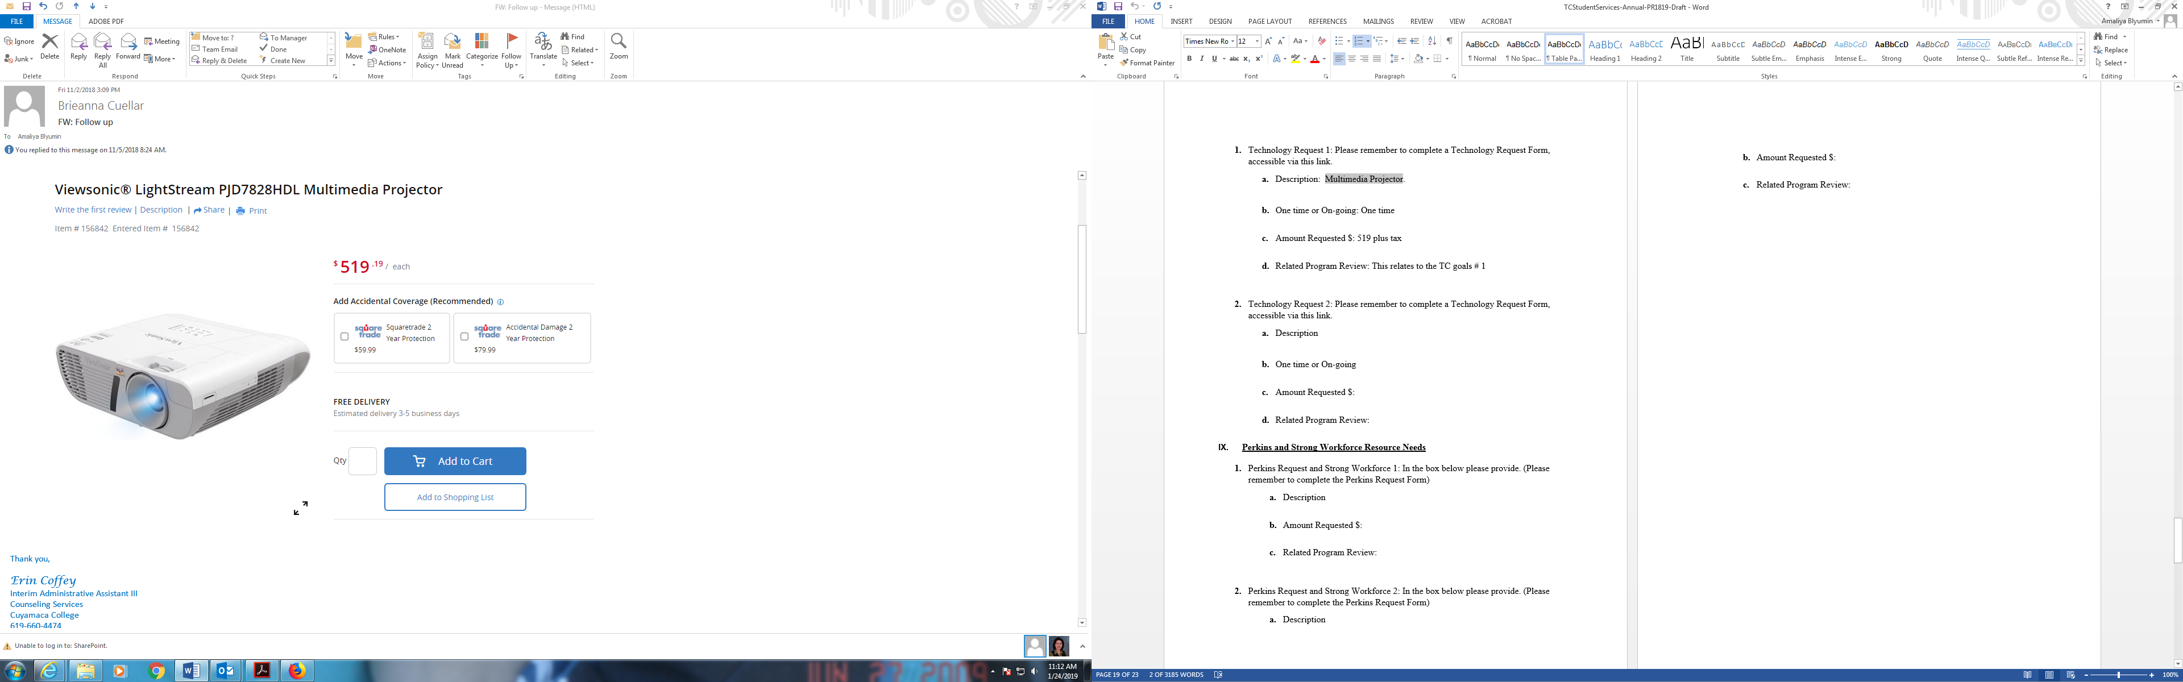2183x682 pixels.
Task: Open the Outlook FILE tab
Action: (x=17, y=21)
